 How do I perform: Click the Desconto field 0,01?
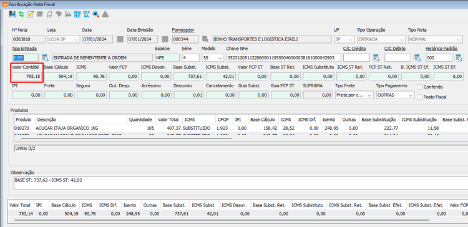coord(188,95)
